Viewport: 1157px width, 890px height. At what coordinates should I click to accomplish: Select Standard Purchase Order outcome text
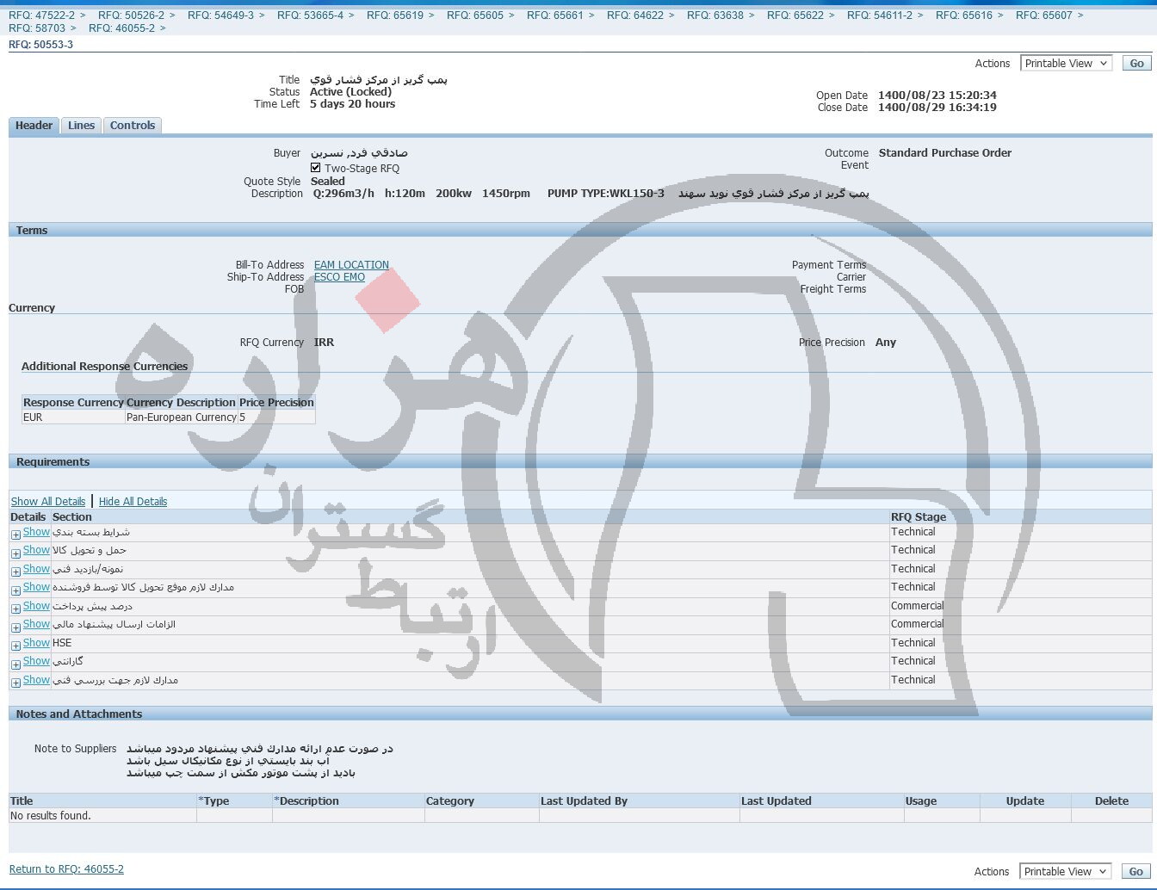(945, 153)
